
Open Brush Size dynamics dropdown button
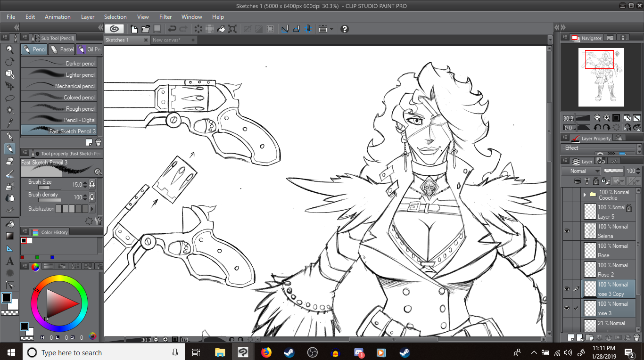pos(92,184)
